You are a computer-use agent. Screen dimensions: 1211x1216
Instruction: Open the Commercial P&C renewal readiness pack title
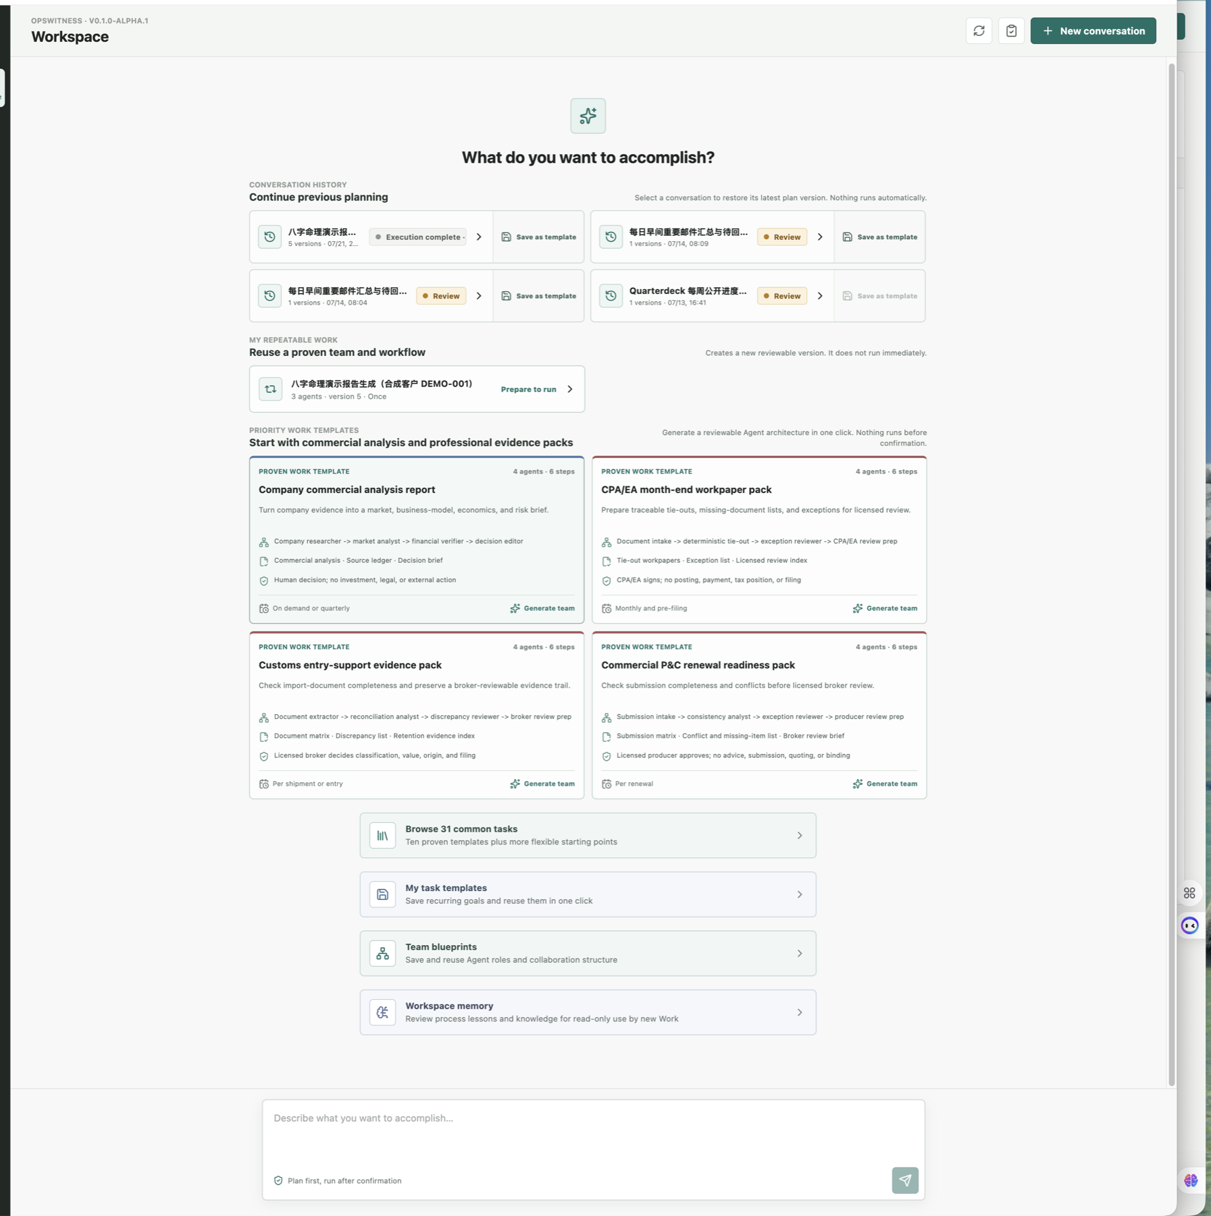pyautogui.click(x=698, y=665)
